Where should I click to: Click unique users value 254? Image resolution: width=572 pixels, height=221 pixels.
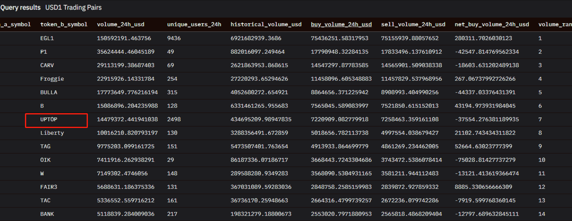tap(172, 79)
